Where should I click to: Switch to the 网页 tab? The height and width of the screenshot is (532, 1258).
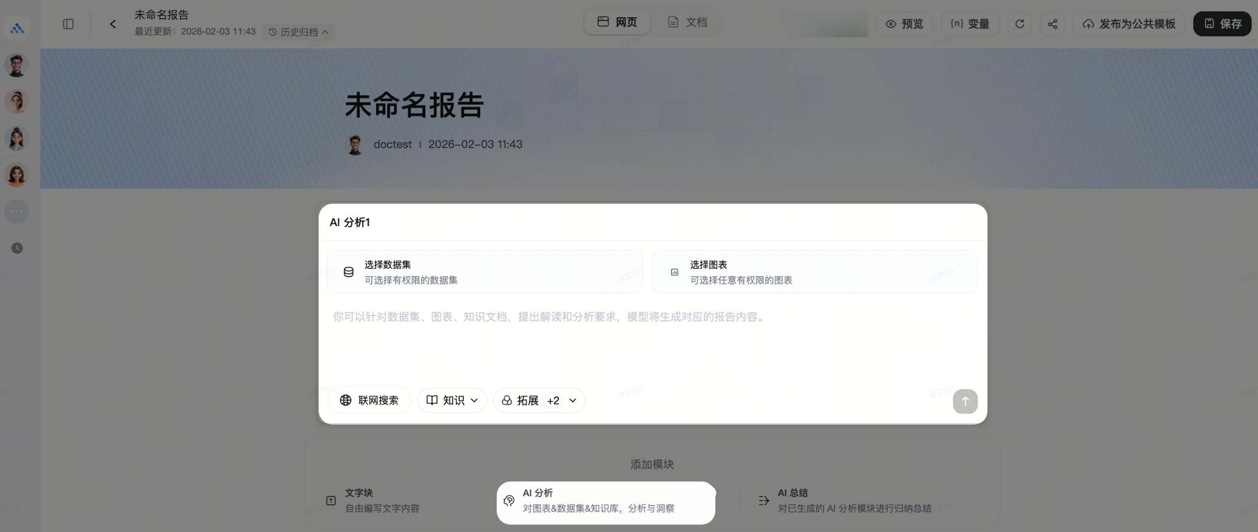(617, 22)
